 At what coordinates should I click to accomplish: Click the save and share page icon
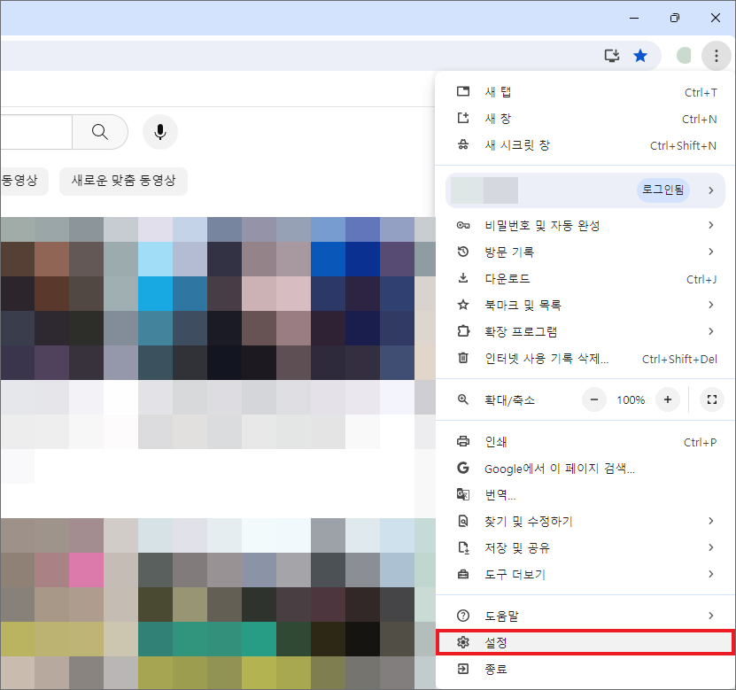(463, 547)
